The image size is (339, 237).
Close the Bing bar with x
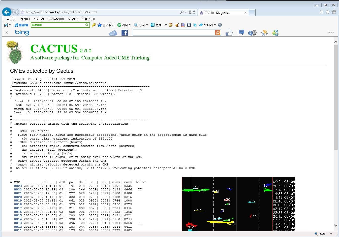click(x=7, y=32)
